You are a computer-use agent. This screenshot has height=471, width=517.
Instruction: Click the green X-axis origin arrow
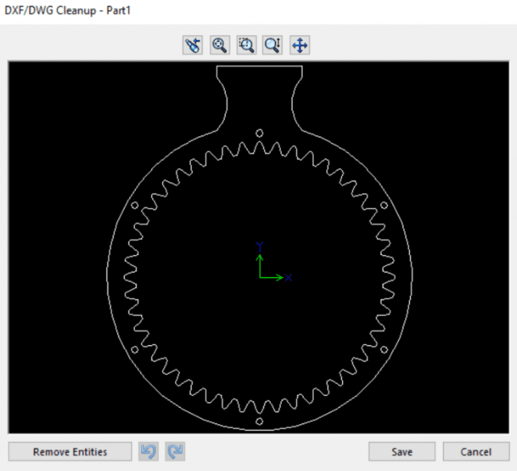273,277
